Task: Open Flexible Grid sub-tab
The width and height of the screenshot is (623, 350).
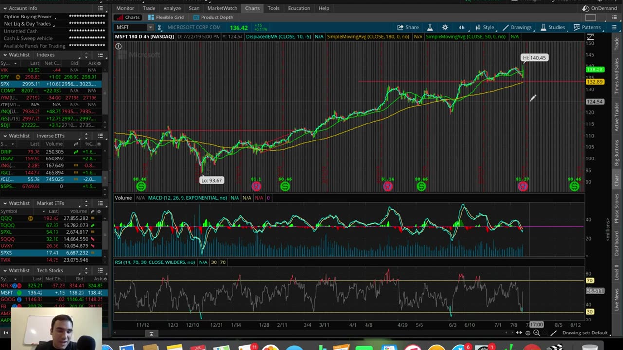Action: click(166, 17)
